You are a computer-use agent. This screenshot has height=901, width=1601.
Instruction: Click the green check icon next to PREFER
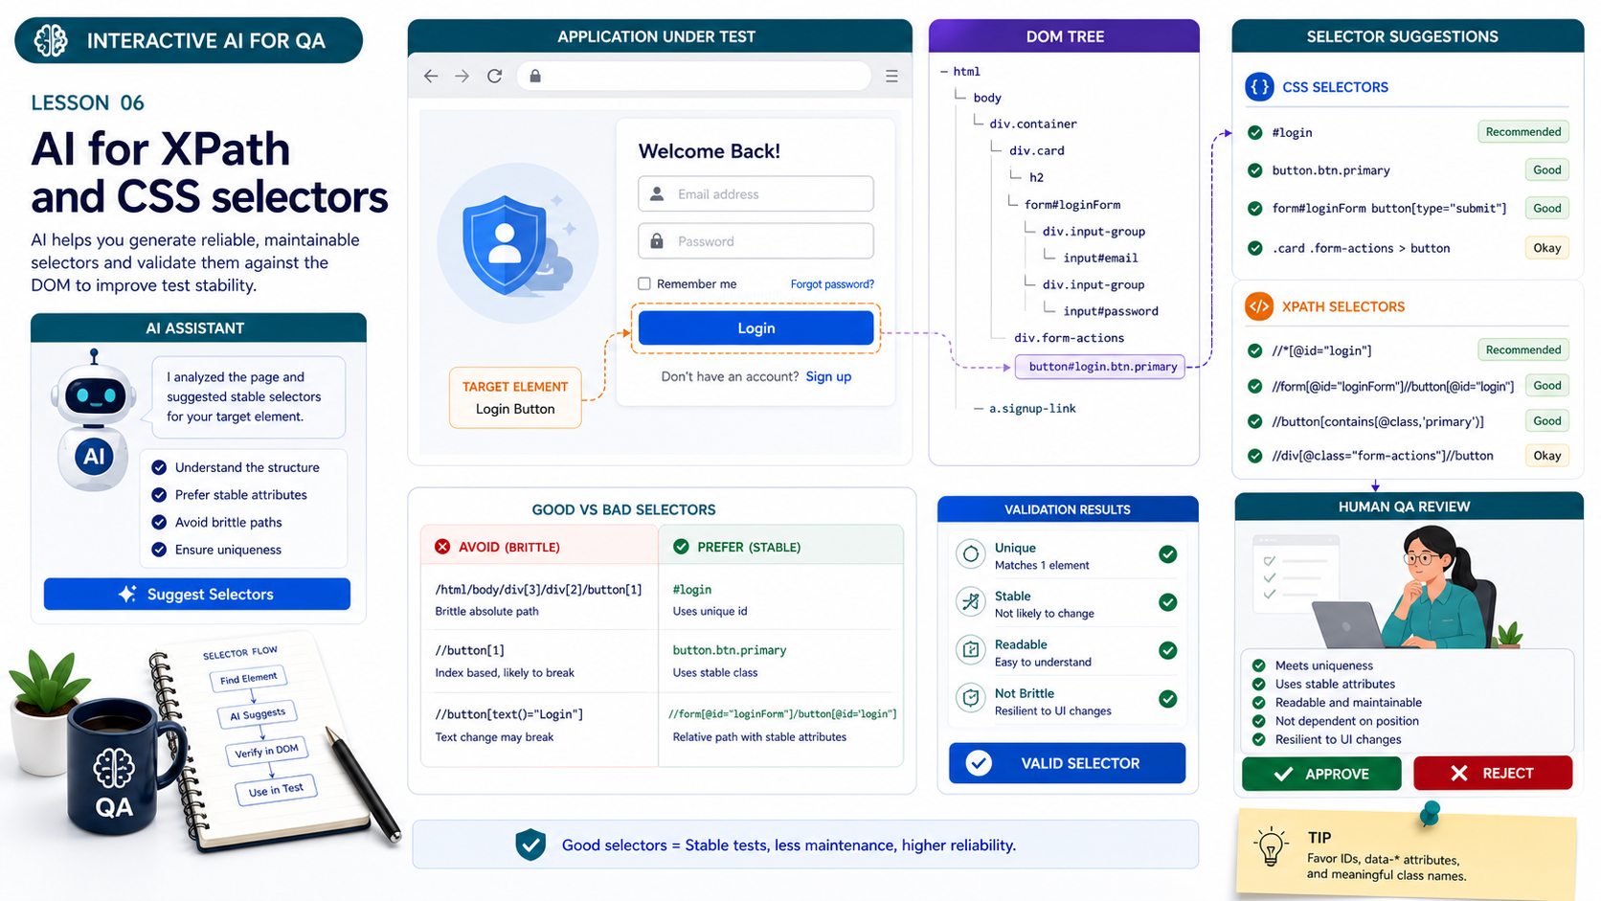[681, 547]
